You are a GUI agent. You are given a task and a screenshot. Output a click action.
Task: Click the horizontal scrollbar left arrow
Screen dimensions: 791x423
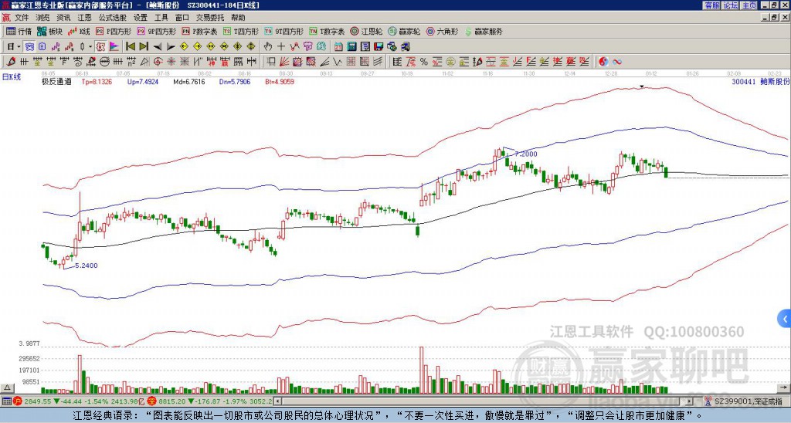pyautogui.click(x=277, y=401)
